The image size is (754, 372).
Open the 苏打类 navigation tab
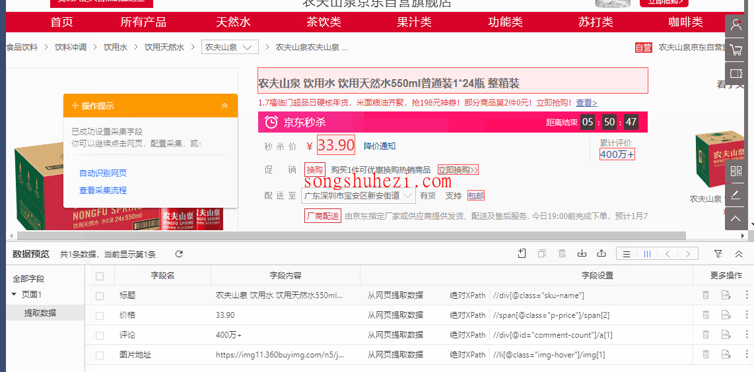(596, 22)
